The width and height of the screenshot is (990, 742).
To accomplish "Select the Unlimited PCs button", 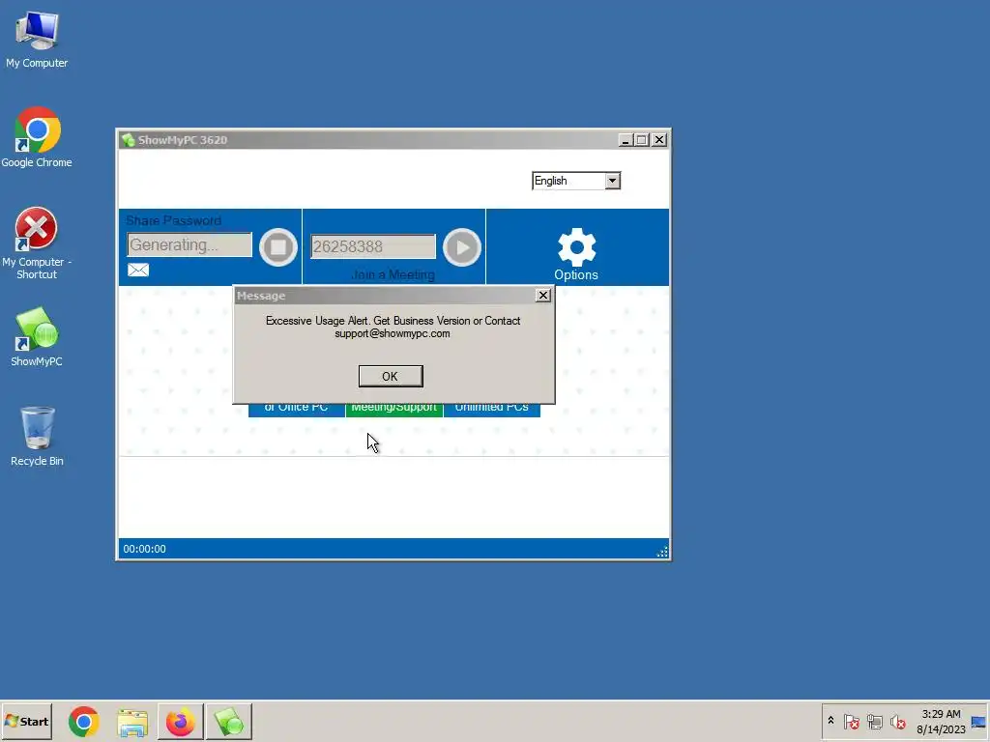I will 492,410.
